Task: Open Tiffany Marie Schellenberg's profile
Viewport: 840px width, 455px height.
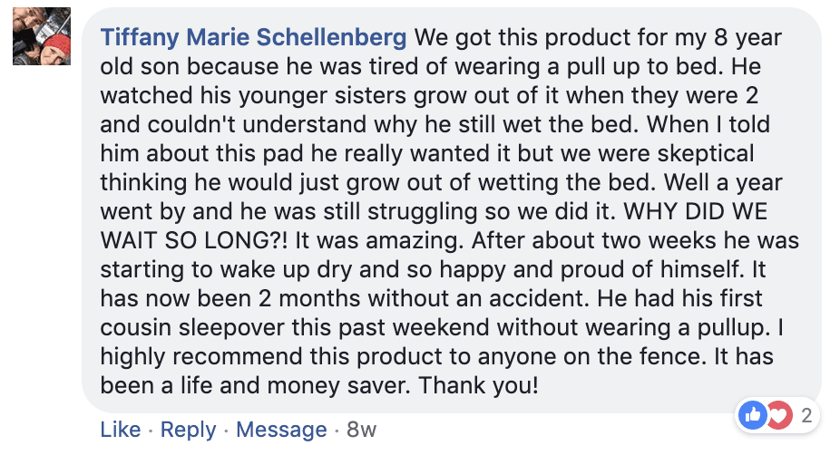Action: [x=254, y=38]
